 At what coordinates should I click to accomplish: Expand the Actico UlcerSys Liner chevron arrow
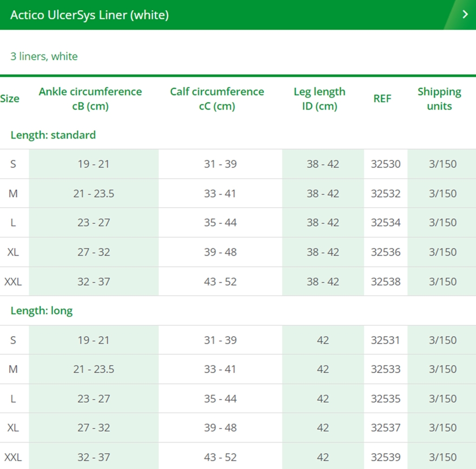click(x=465, y=14)
